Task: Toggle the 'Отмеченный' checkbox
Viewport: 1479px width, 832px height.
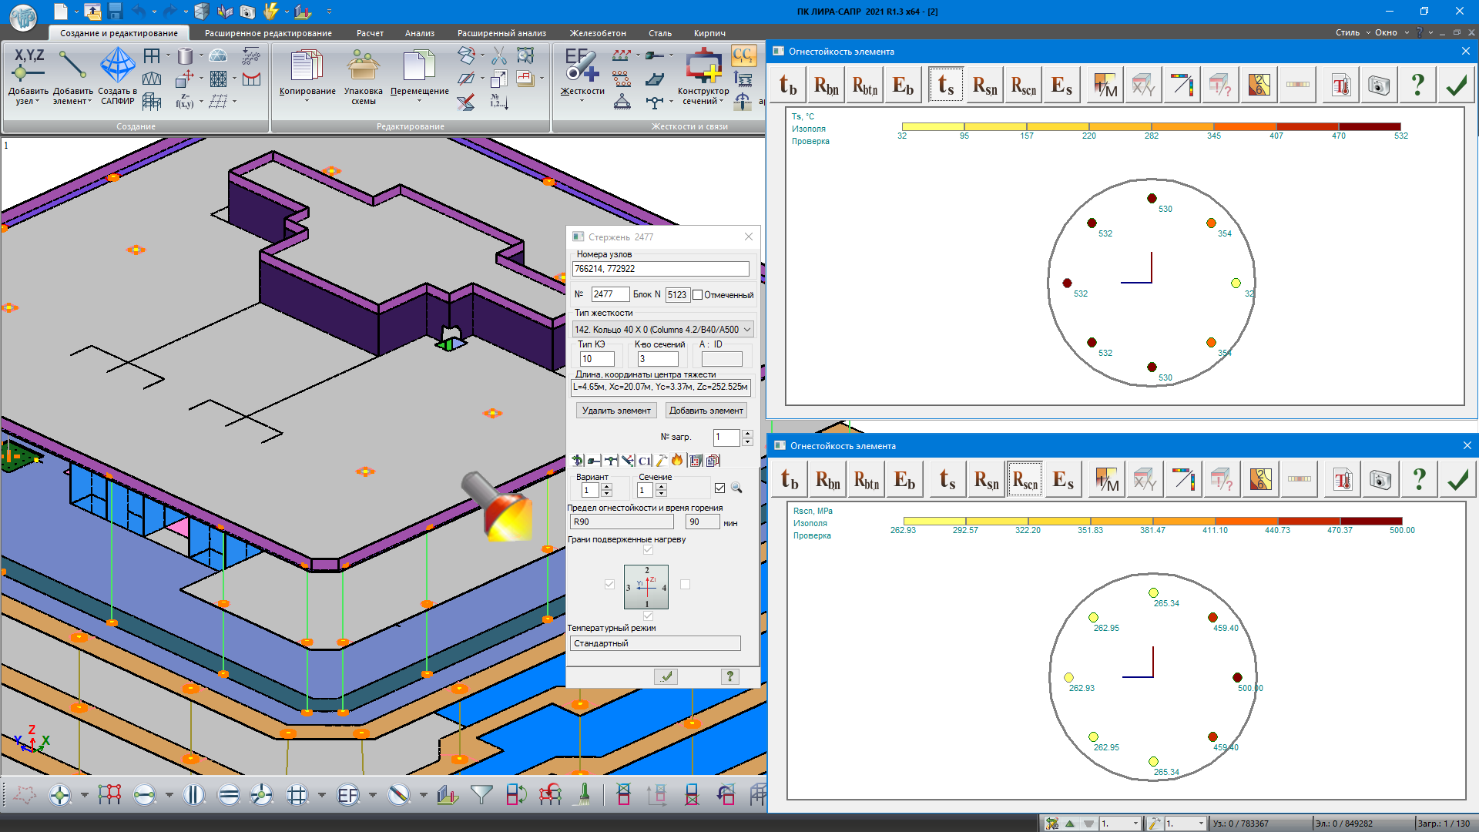Action: click(698, 295)
